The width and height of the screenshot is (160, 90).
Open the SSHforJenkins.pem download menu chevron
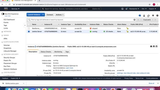click(23, 83)
